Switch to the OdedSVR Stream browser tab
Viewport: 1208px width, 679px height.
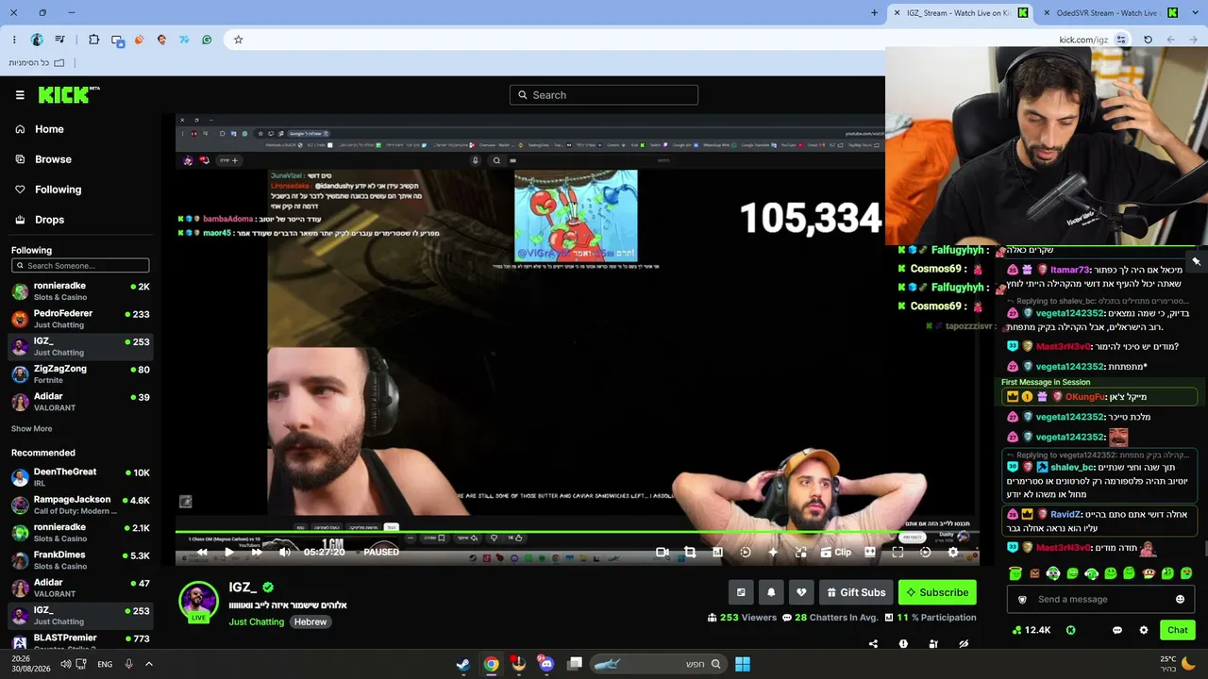coord(1107,12)
